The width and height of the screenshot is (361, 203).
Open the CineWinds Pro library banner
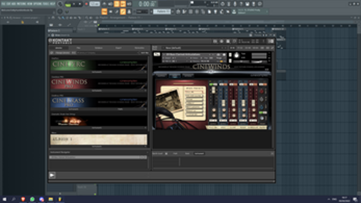[x=99, y=84]
